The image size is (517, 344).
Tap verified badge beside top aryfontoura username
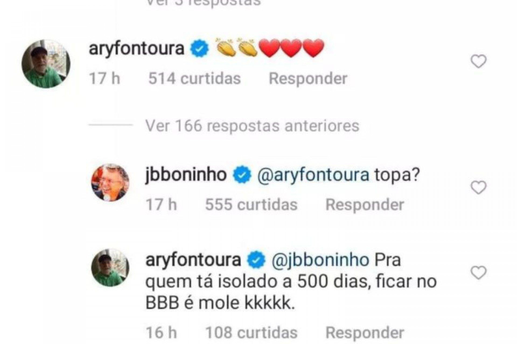tap(200, 49)
